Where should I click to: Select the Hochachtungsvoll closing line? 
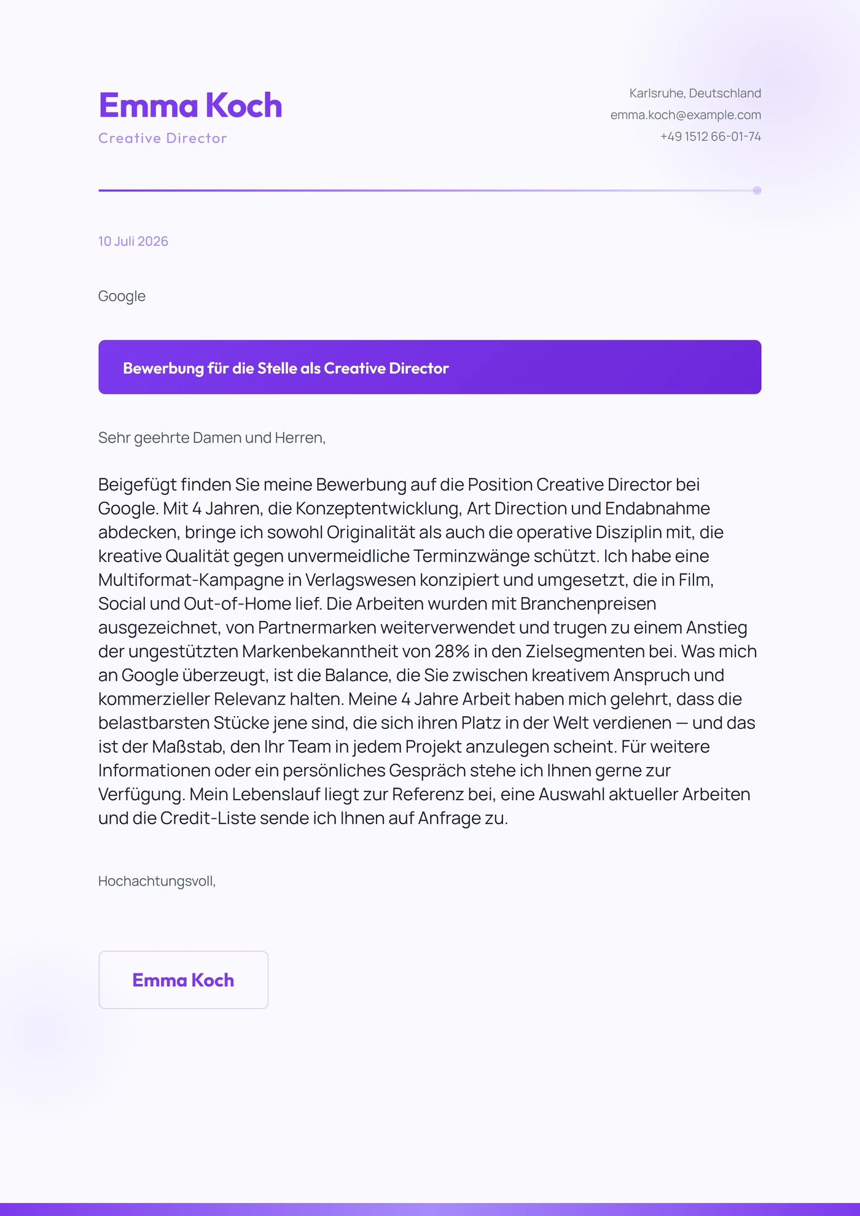point(157,881)
